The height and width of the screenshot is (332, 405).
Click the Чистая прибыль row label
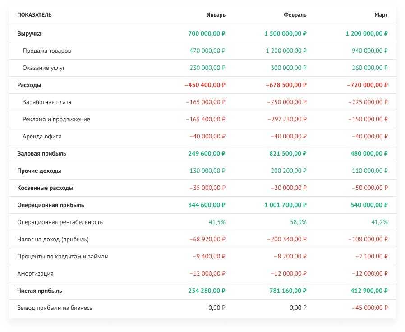pos(40,291)
